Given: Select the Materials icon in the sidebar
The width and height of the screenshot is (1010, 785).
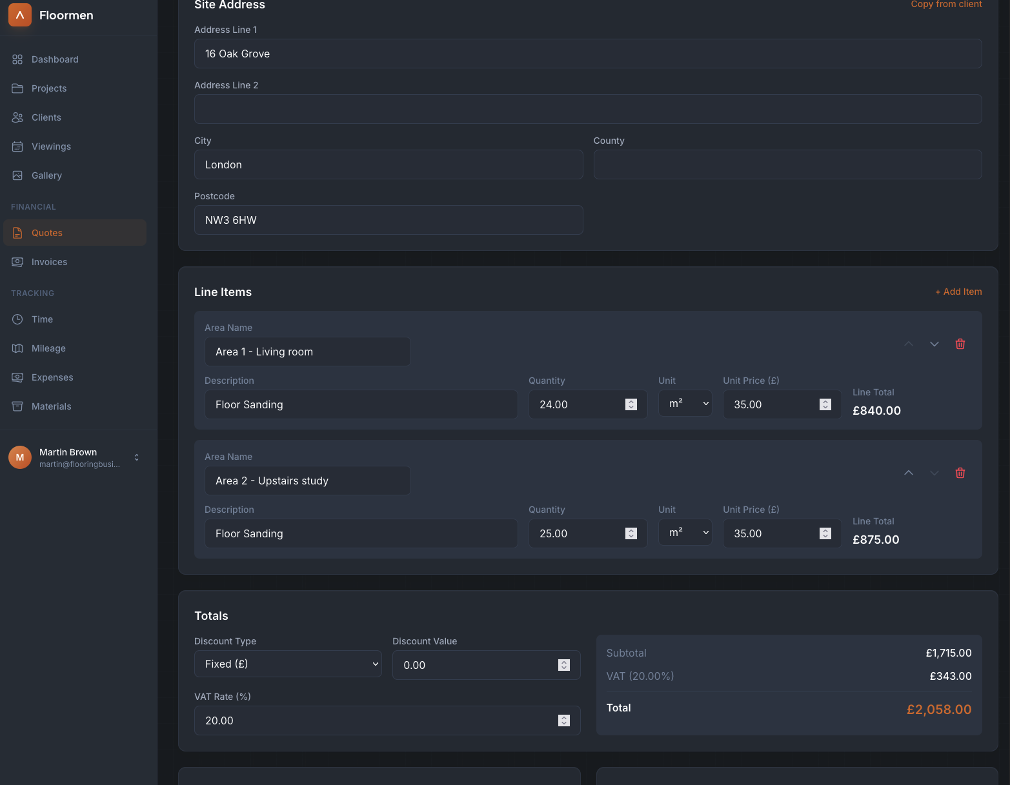Looking at the screenshot, I should coord(17,406).
